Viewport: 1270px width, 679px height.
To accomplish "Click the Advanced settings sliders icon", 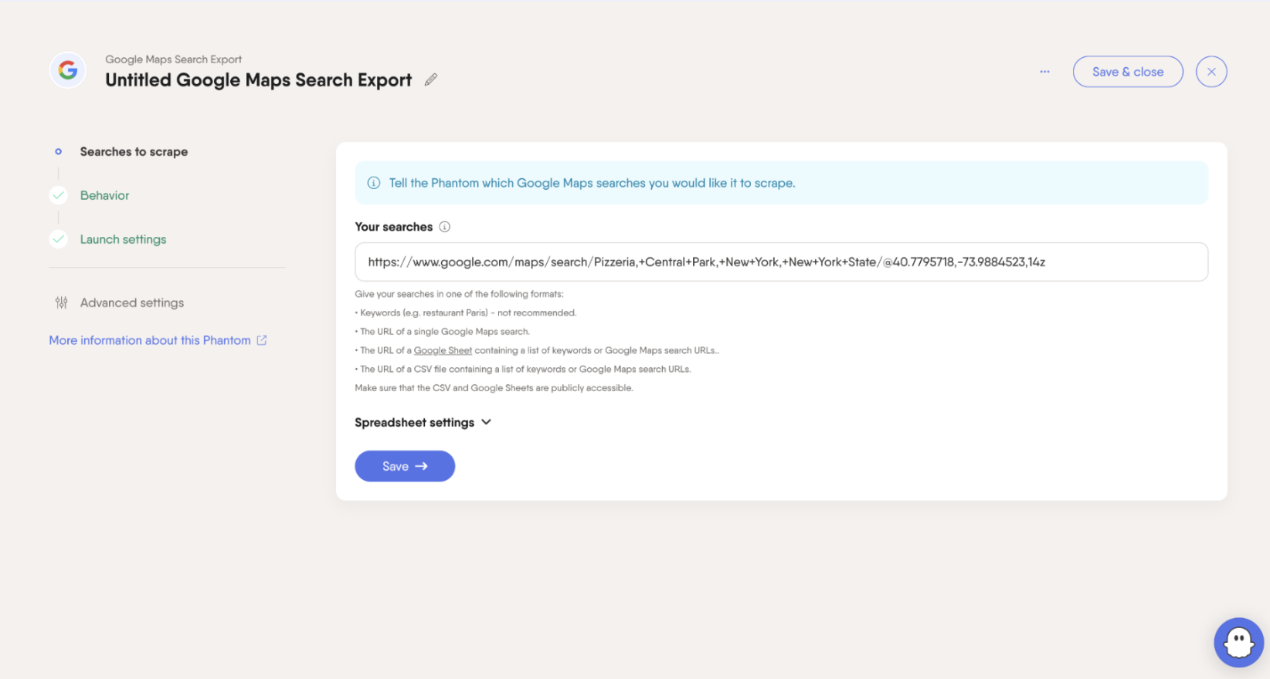I will 62,302.
